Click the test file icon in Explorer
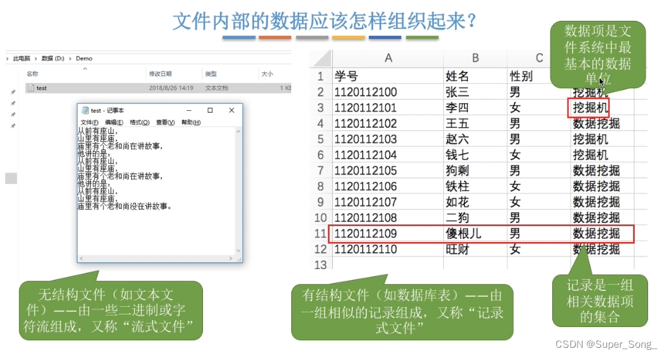This screenshot has width=667, height=356. tap(31, 88)
